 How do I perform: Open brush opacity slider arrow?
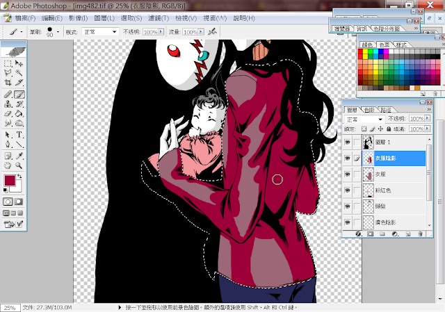pyautogui.click(x=161, y=32)
